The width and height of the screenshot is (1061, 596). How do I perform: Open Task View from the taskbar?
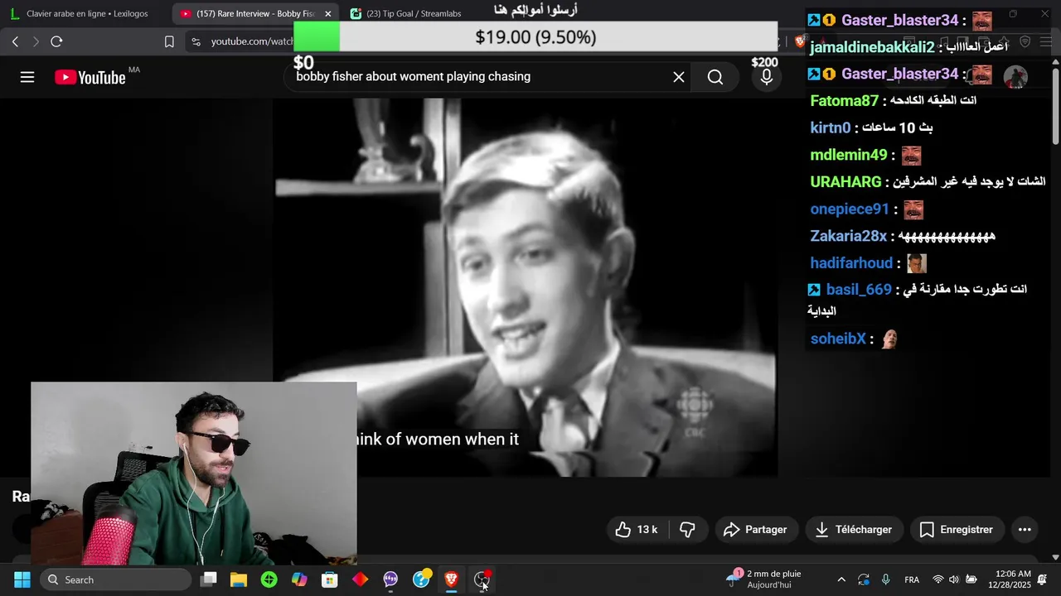click(209, 579)
